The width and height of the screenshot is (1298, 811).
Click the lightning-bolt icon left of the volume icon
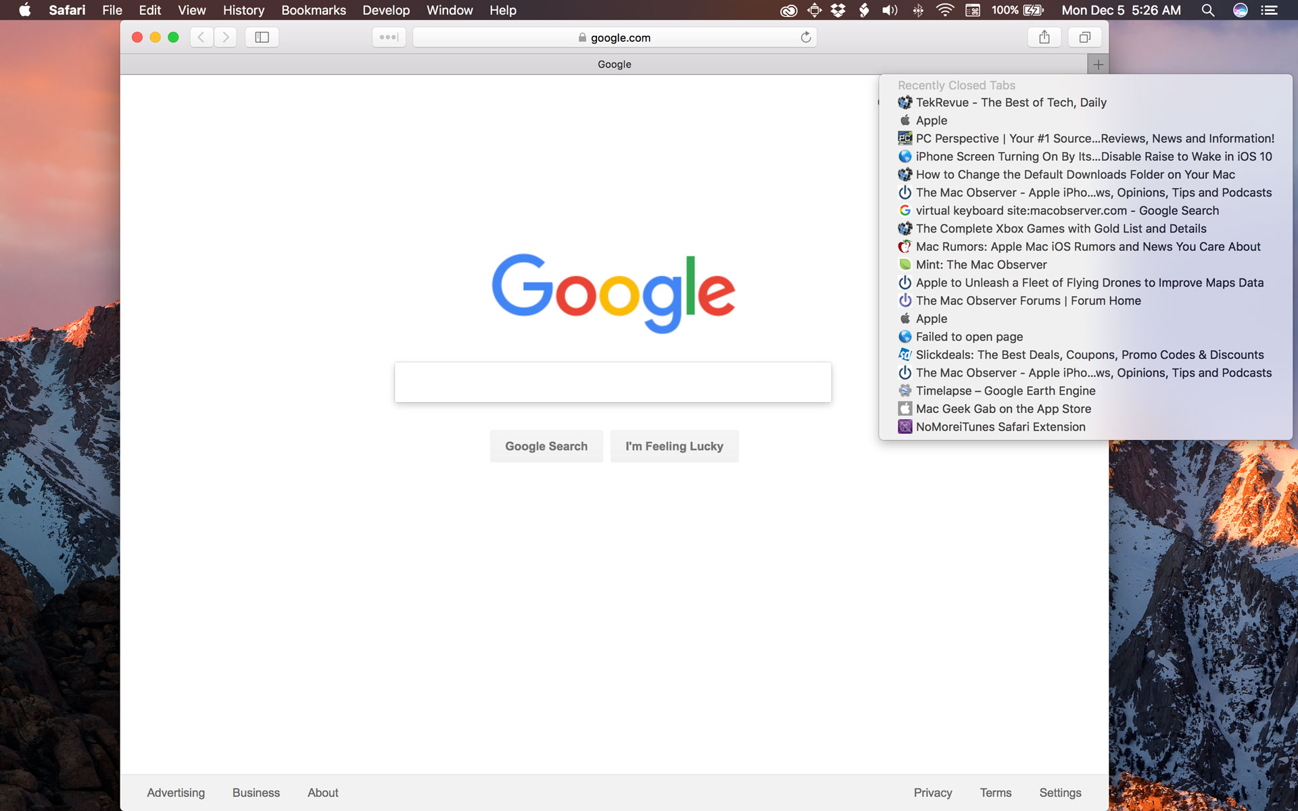tap(864, 10)
